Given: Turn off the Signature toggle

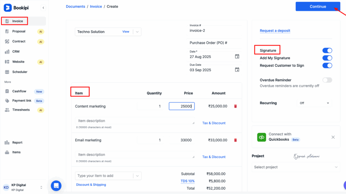Looking at the screenshot, I should [327, 51].
